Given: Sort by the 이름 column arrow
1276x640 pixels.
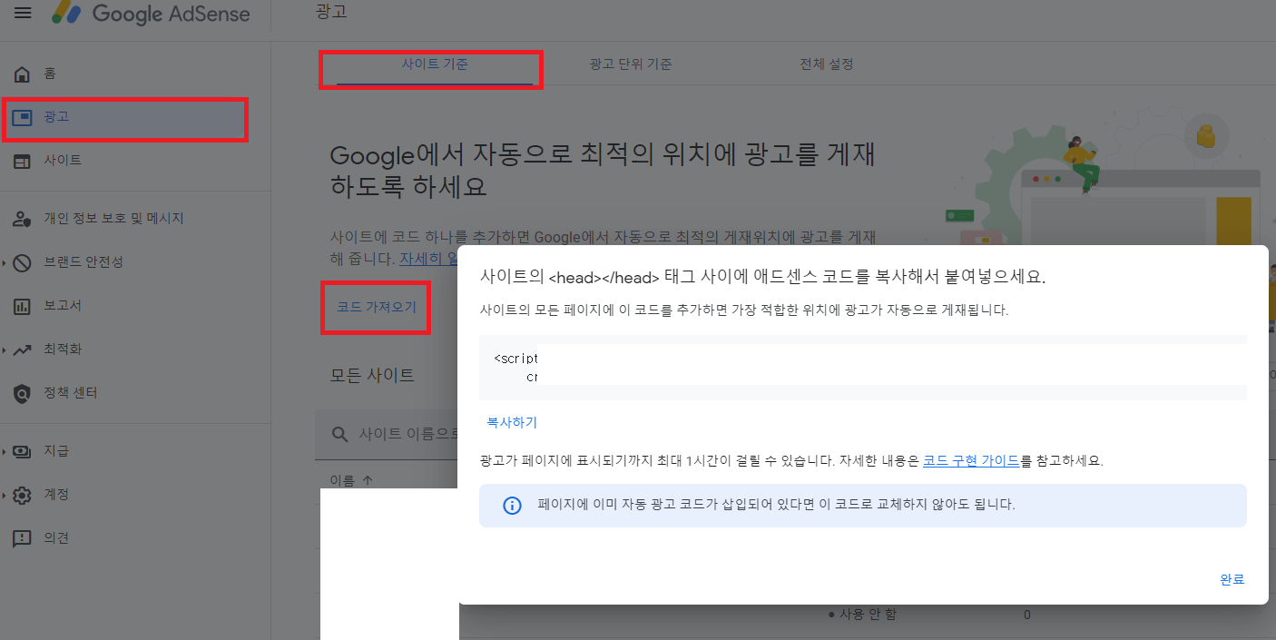Looking at the screenshot, I should pos(368,479).
